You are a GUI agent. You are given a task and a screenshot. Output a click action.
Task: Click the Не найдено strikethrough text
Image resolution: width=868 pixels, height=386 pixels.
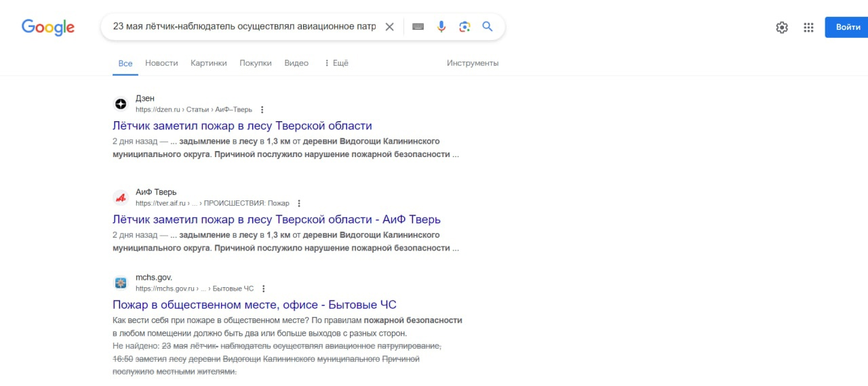point(277,359)
